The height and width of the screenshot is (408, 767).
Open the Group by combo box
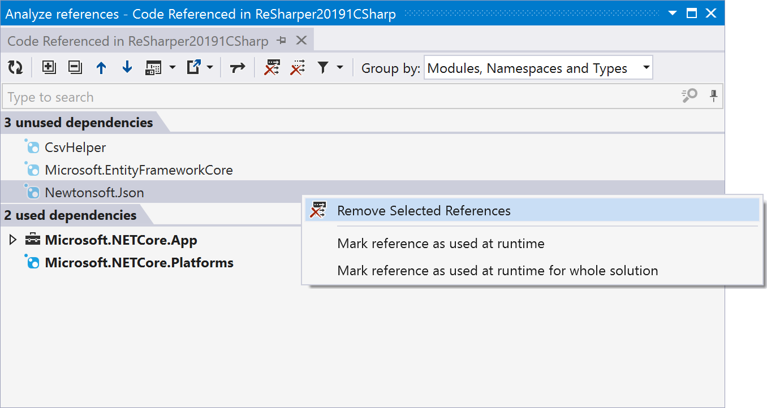coord(538,68)
